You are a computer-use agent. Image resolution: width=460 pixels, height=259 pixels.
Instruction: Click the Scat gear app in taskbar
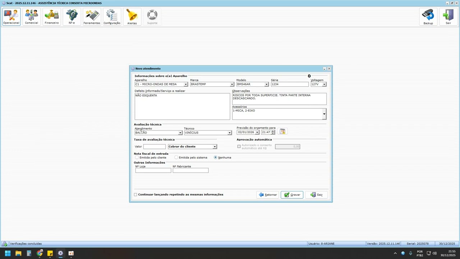point(60,253)
